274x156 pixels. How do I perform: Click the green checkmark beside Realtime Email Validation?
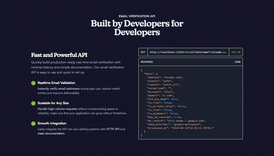point(33,83)
